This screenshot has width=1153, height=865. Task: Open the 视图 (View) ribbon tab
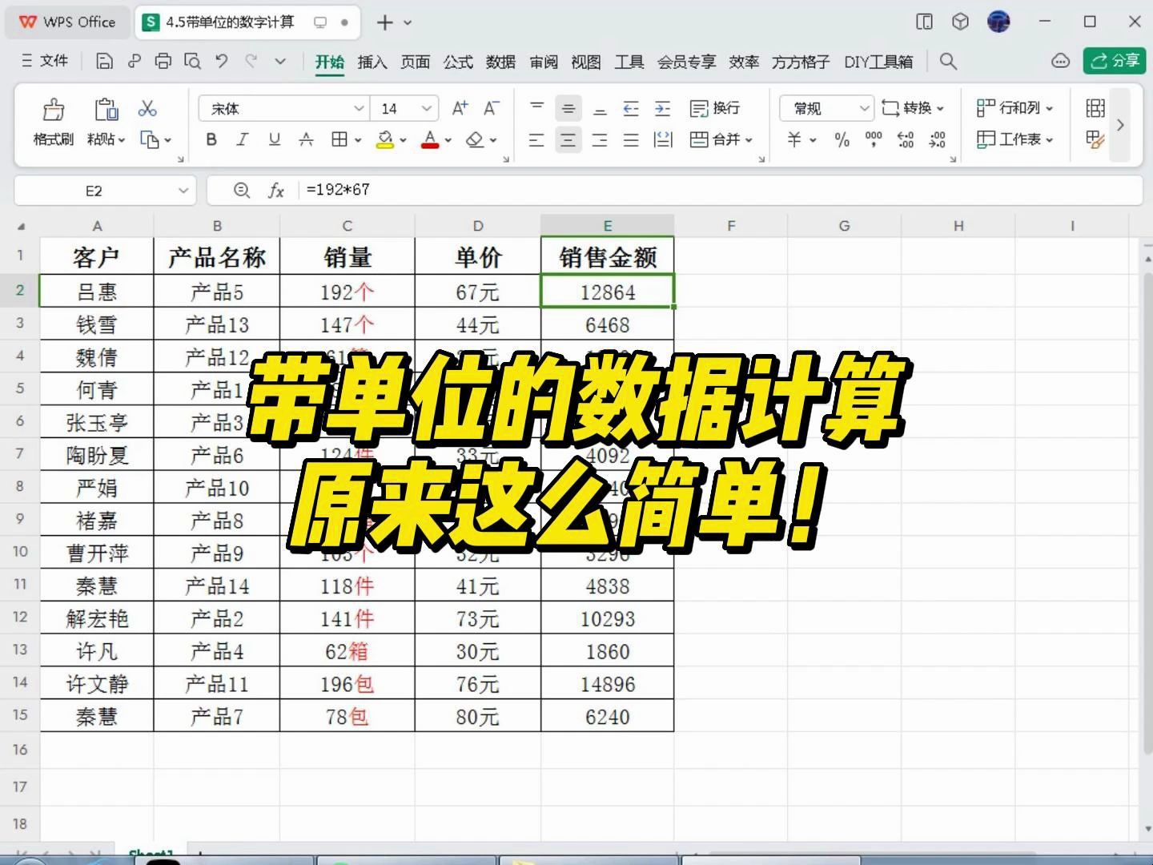click(x=586, y=62)
